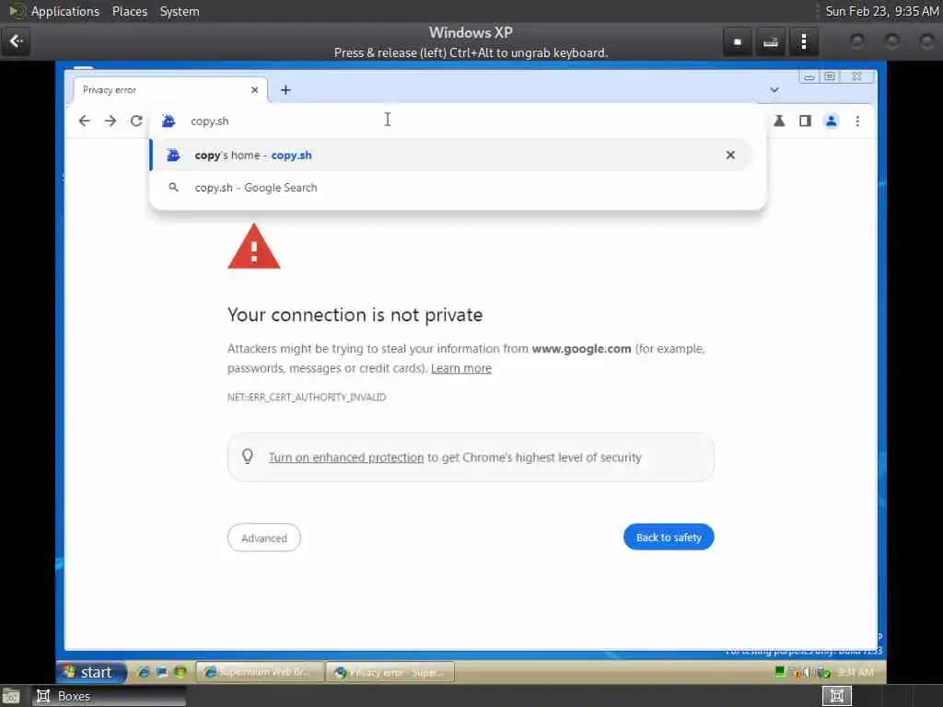Open a new browser tab

tap(285, 90)
